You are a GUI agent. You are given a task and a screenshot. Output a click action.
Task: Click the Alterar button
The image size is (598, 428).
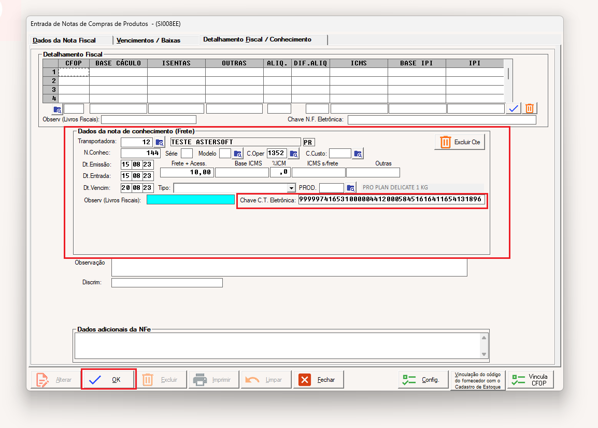point(55,380)
